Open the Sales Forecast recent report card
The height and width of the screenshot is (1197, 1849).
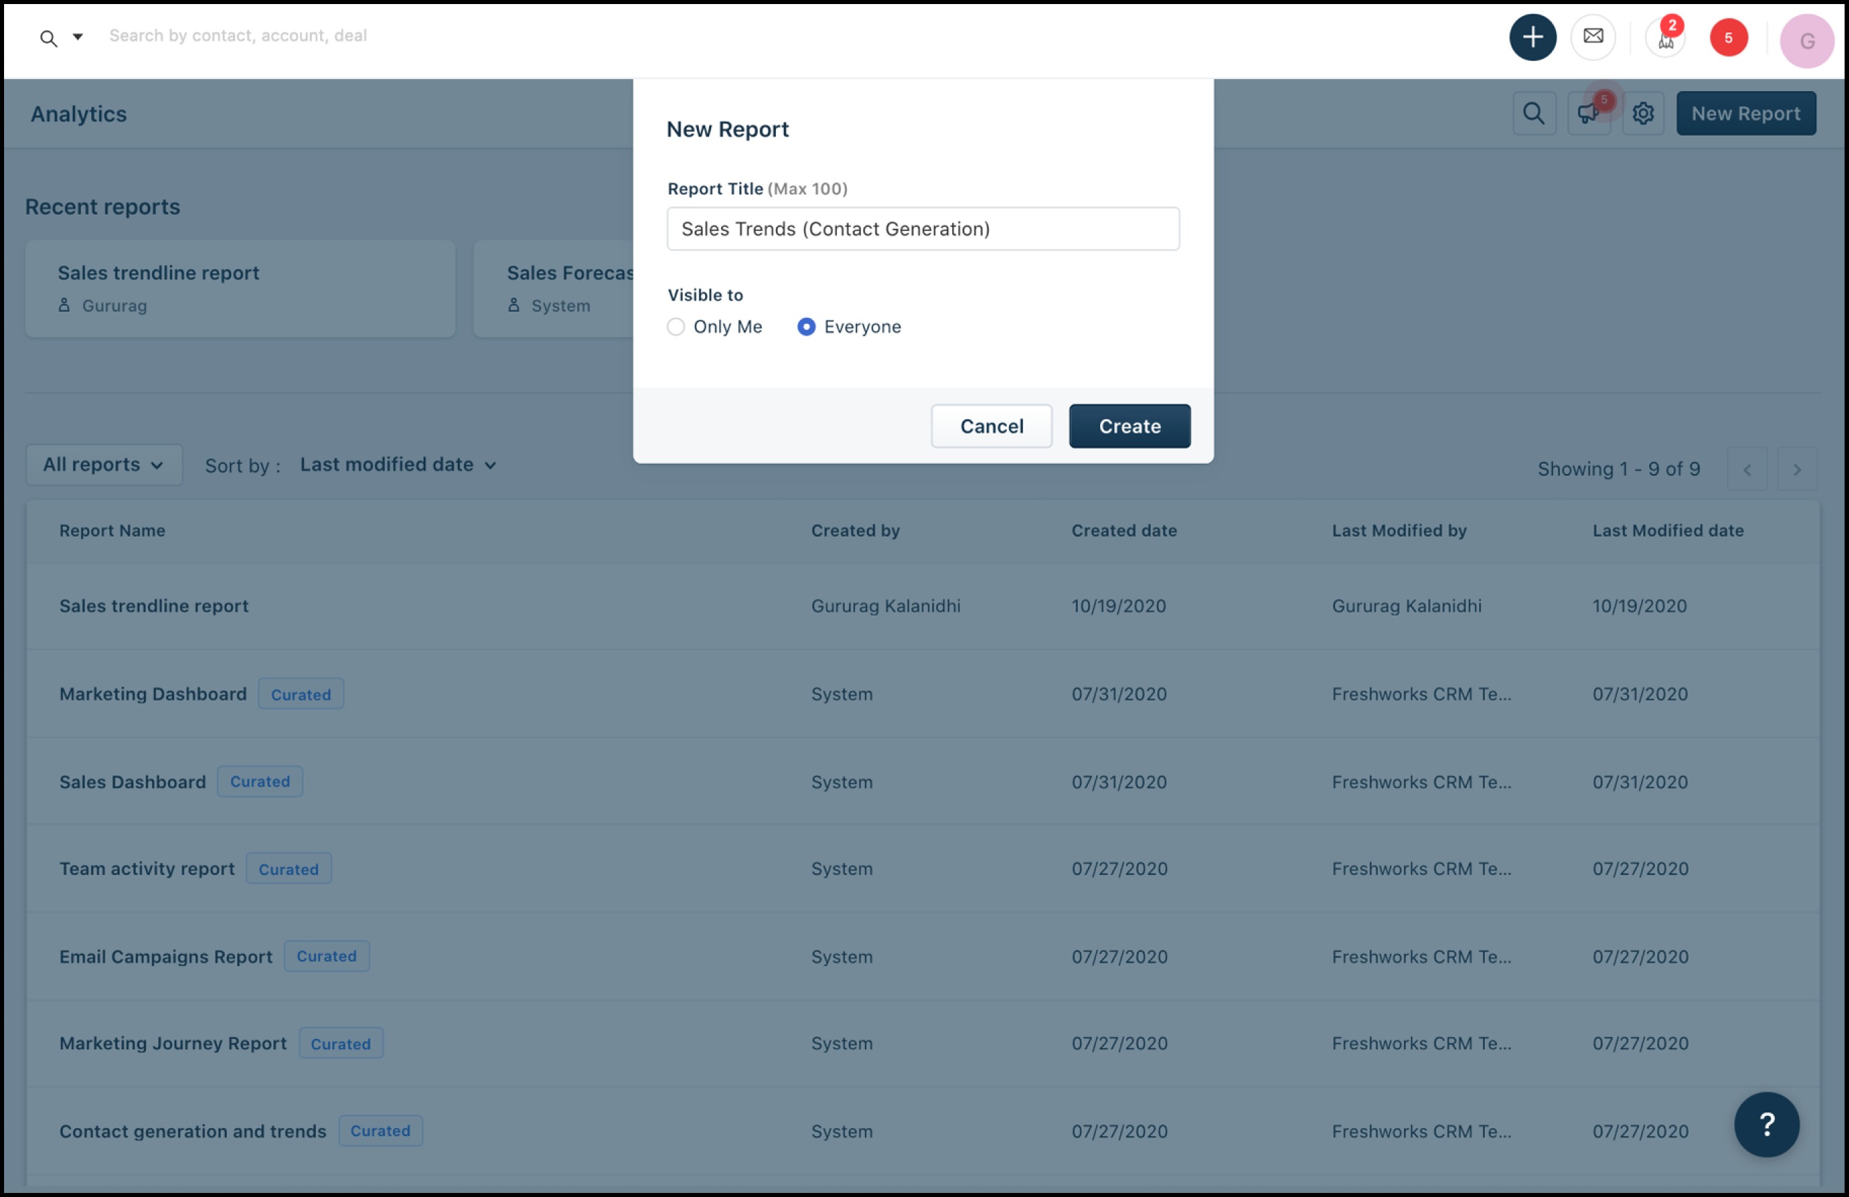[x=553, y=288]
